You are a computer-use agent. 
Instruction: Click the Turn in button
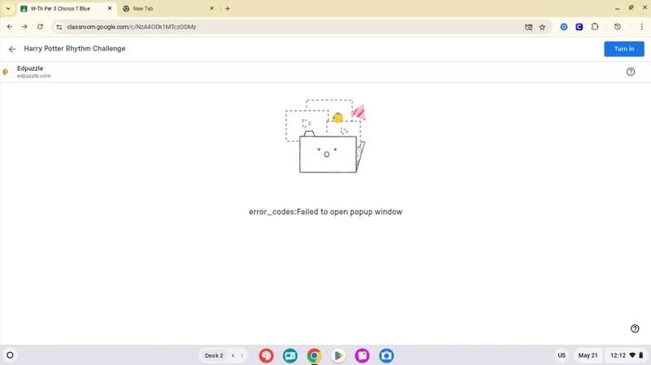624,49
